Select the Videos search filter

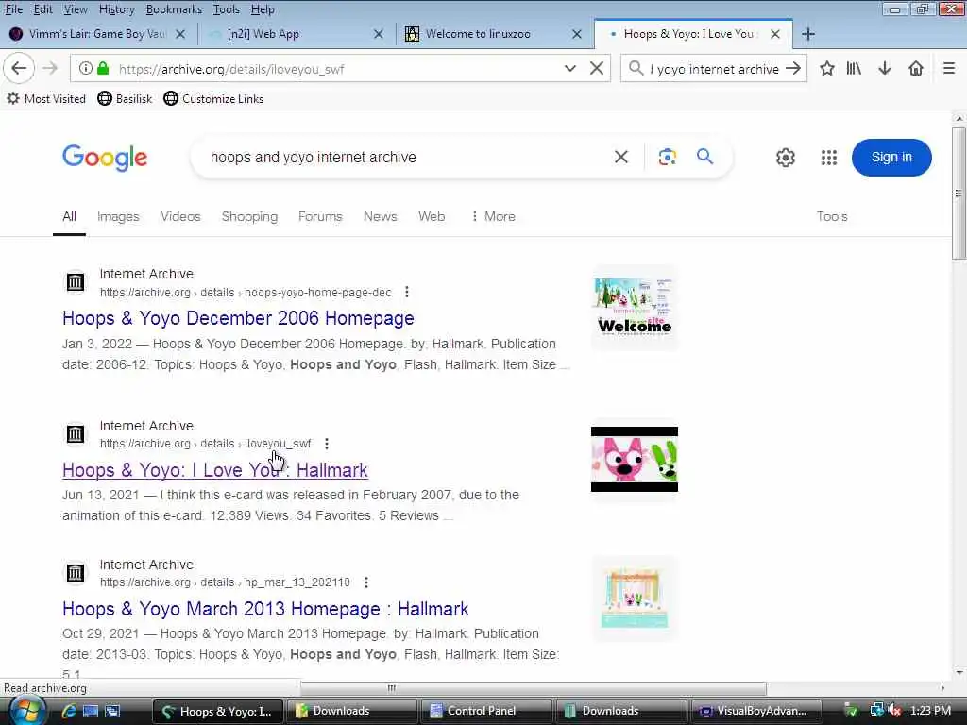[180, 216]
